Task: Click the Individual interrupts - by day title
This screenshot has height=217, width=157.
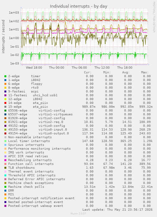Action: point(78,6)
